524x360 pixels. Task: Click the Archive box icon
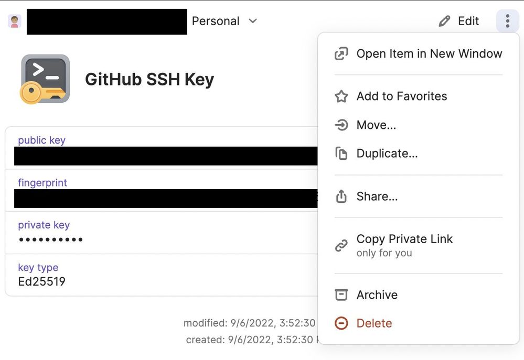[341, 295]
